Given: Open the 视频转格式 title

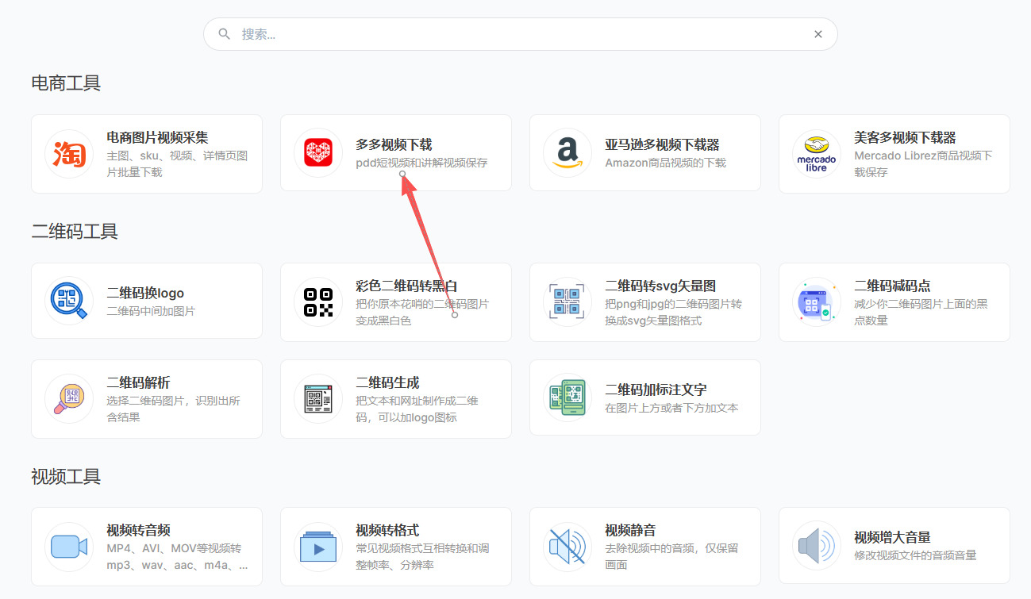Looking at the screenshot, I should click(387, 530).
